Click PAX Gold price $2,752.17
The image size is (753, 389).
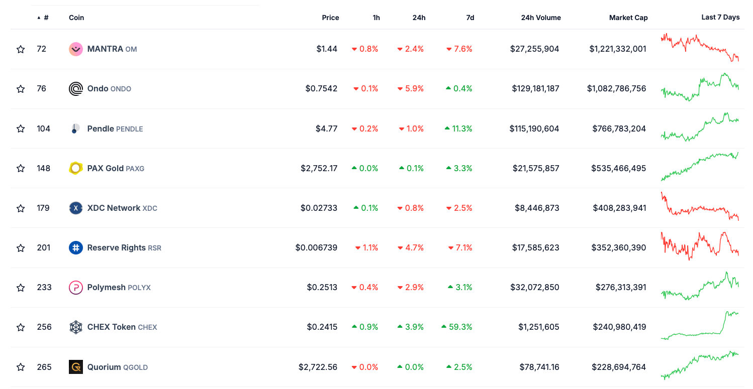click(x=319, y=168)
